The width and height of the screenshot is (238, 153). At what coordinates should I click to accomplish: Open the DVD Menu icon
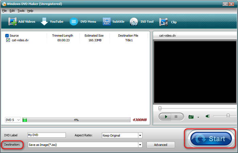point(74,21)
